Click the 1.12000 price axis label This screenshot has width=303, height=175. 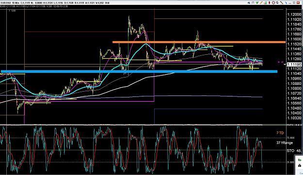tap(294, 15)
